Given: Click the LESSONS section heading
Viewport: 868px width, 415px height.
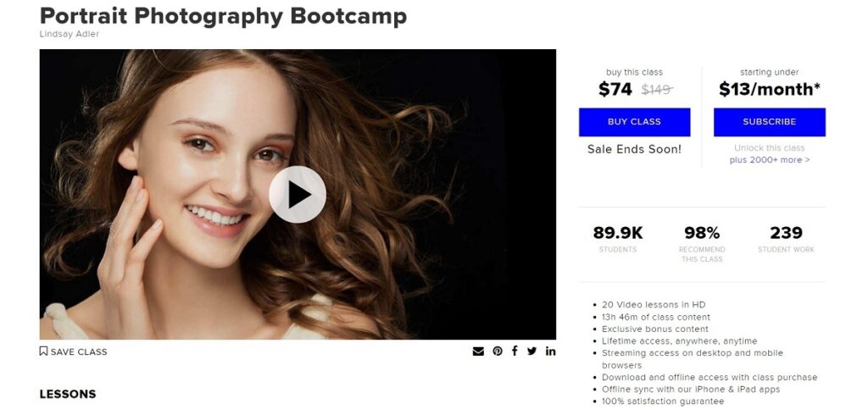Looking at the screenshot, I should (x=68, y=394).
